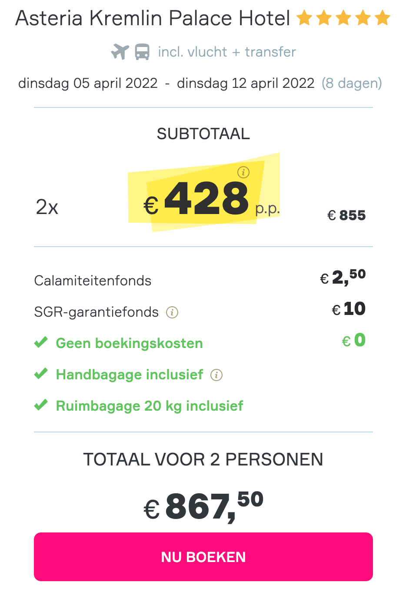Click the five-star hotel rating
The image size is (406, 589).
[x=343, y=19]
